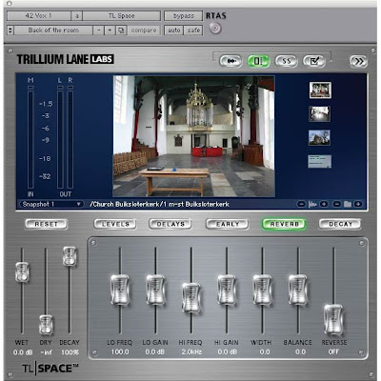Select the third church exterior thumbnail
The height and width of the screenshot is (381, 381).
tap(319, 138)
